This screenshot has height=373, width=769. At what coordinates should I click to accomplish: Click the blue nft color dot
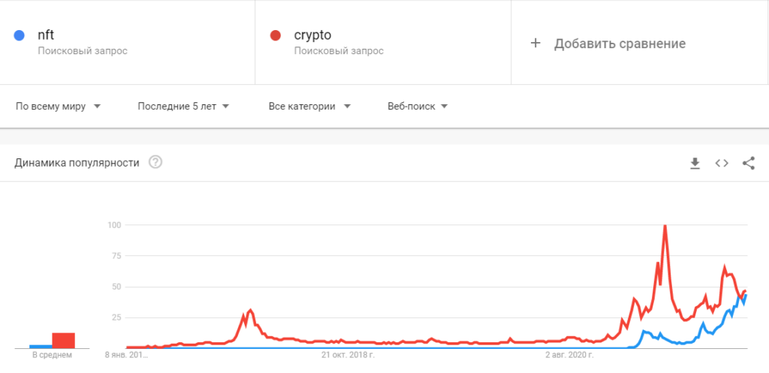(x=19, y=35)
